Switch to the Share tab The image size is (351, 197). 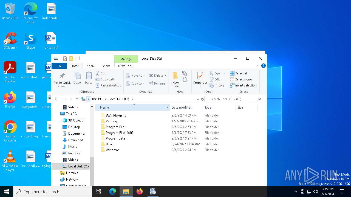click(x=91, y=66)
